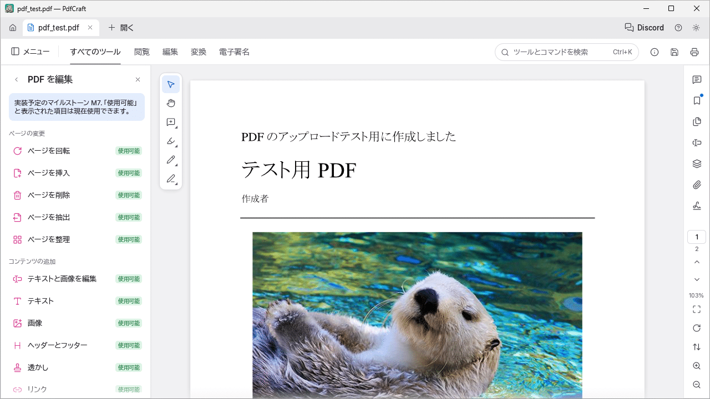Screen dimensions: 710x399
Task: Click the 作成者 text in document
Action: (x=255, y=198)
